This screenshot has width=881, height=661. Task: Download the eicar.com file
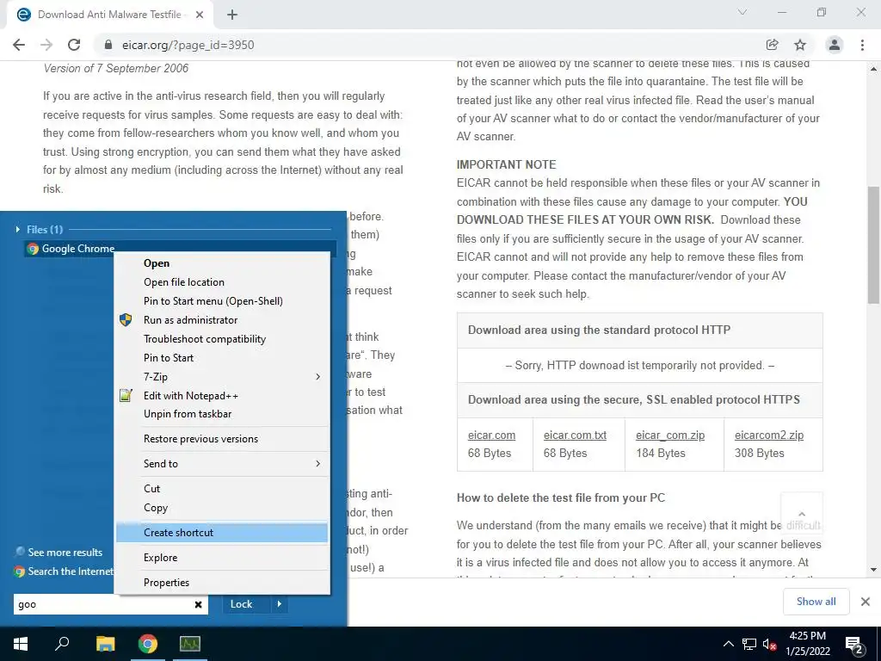tap(491, 435)
